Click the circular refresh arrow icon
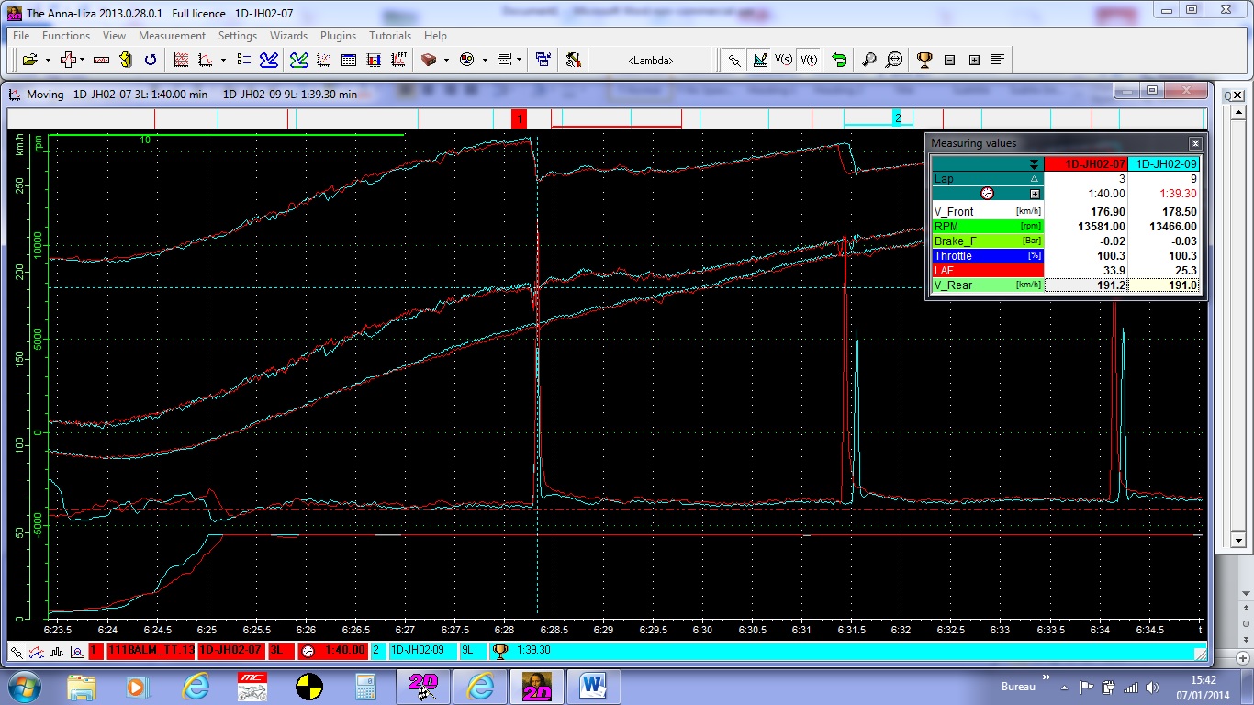Viewport: 1254px width, 705px height. (151, 60)
